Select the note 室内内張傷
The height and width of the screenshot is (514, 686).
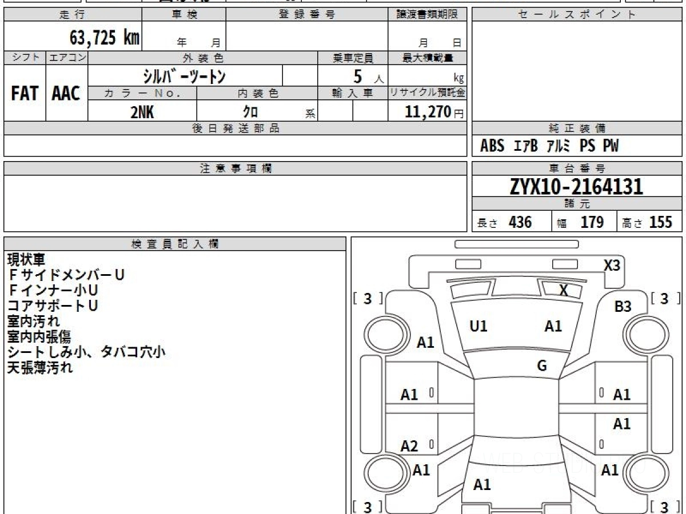[x=39, y=337]
